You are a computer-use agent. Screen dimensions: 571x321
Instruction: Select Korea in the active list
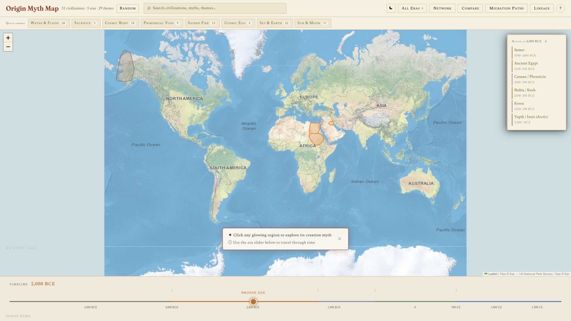[x=537, y=106]
